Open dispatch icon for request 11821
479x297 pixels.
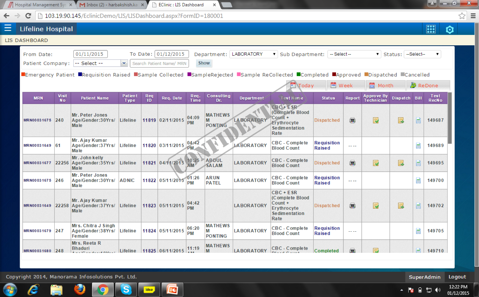[x=401, y=163]
